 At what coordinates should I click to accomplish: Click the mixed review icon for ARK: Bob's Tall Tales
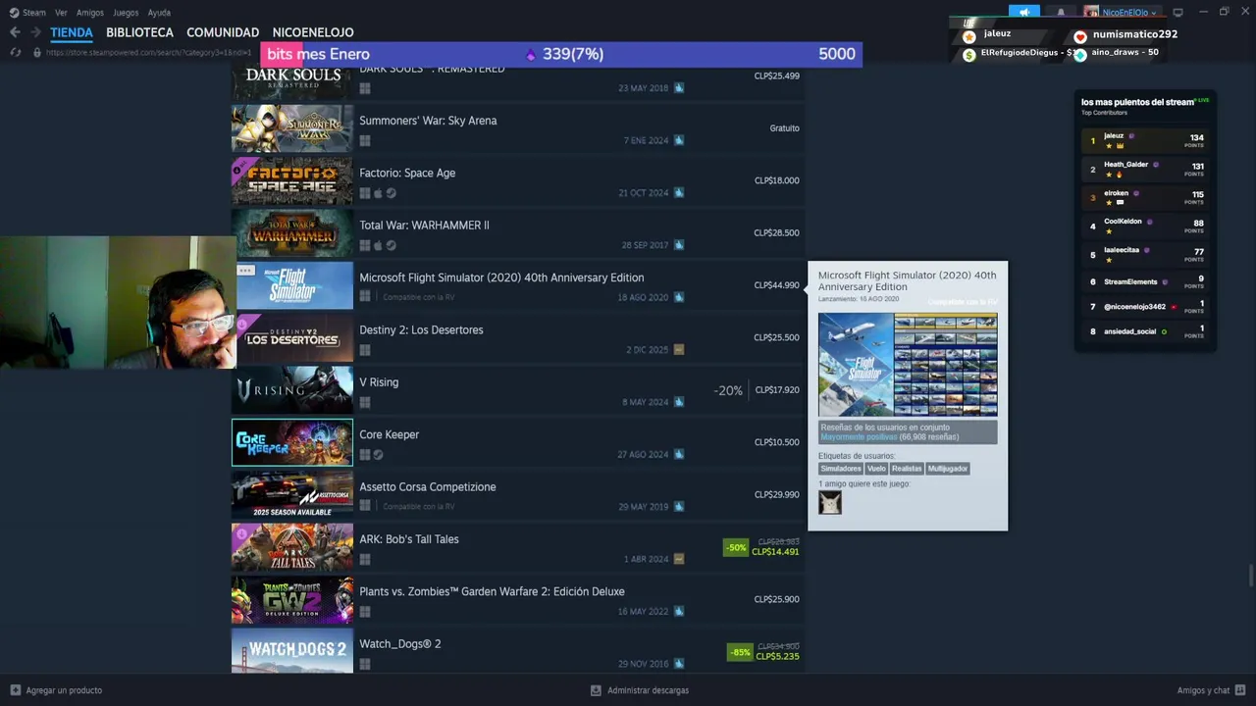pos(679,559)
